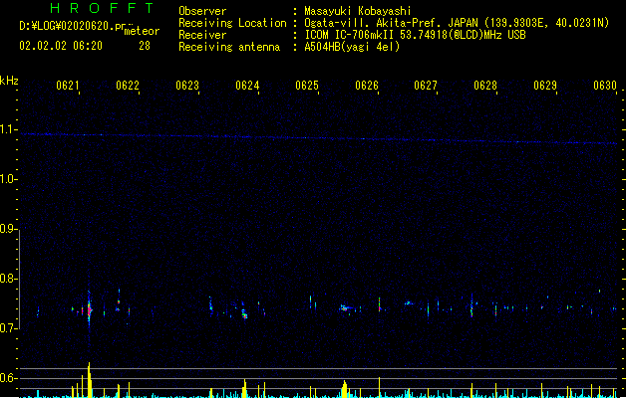The width and height of the screenshot is (627, 398).
Task: Click the A504HB(yagi 4el) antenna text
Action: click(x=352, y=47)
